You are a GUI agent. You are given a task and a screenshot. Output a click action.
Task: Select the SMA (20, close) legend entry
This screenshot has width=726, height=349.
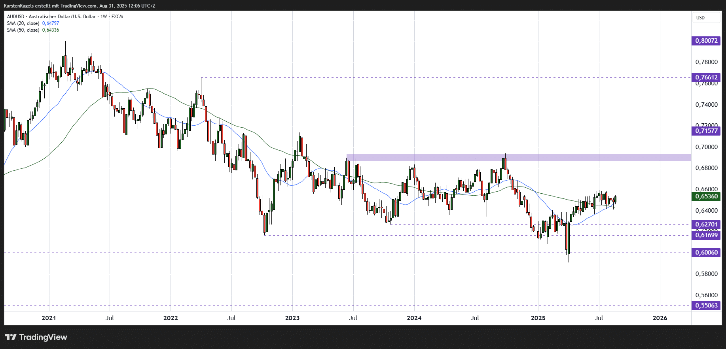[x=23, y=23]
